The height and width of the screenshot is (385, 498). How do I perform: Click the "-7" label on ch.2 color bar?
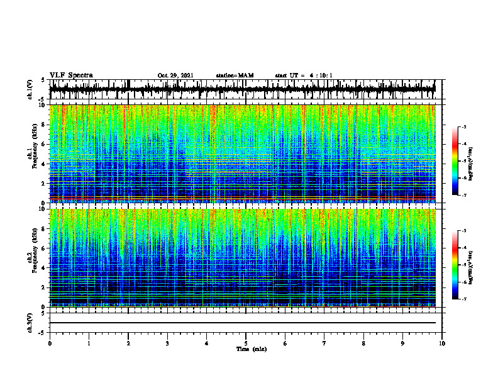463,299
